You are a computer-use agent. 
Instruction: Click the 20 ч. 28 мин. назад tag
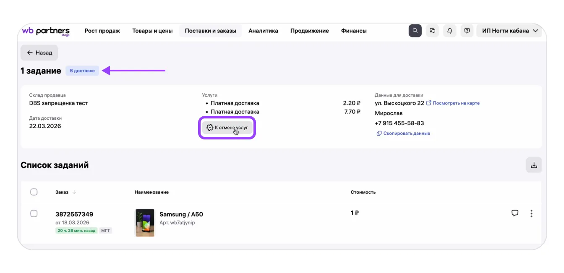(x=76, y=231)
